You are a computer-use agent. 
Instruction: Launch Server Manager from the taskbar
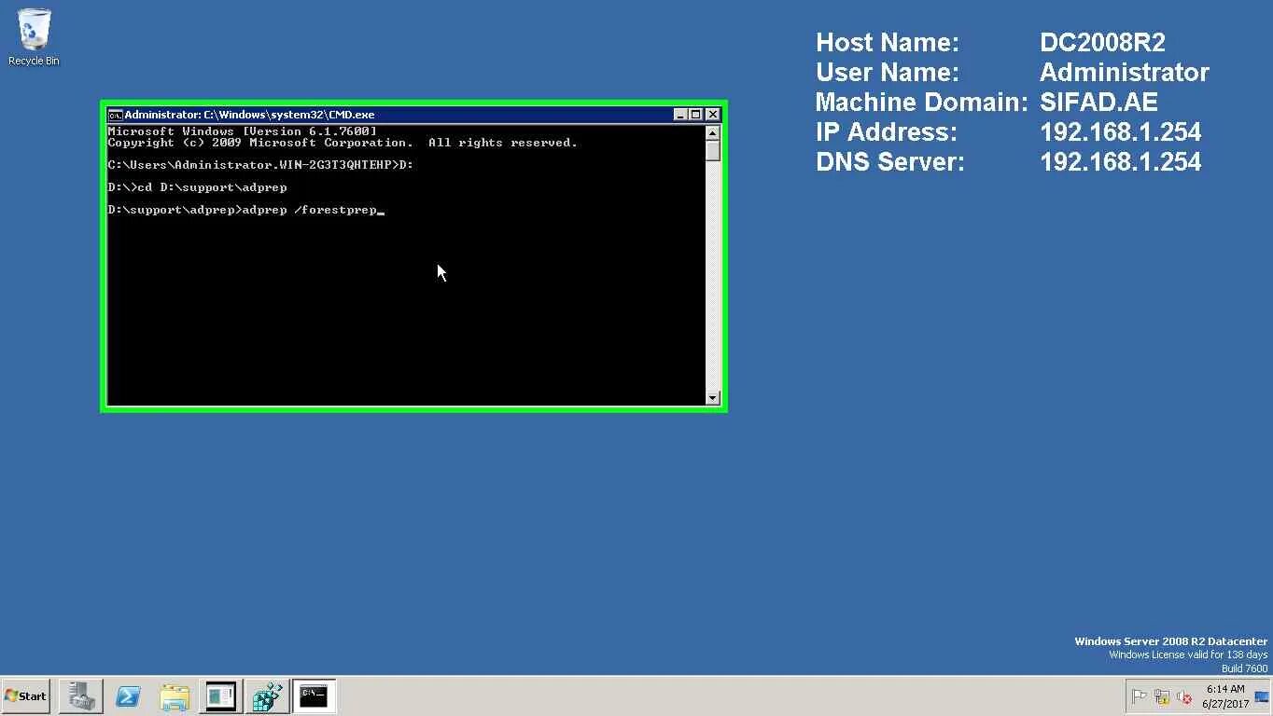pos(80,696)
